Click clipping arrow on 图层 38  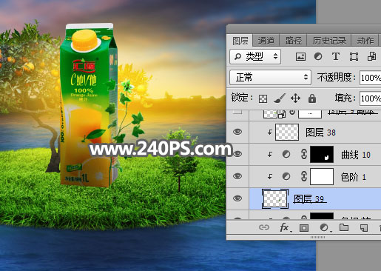pos(270,133)
